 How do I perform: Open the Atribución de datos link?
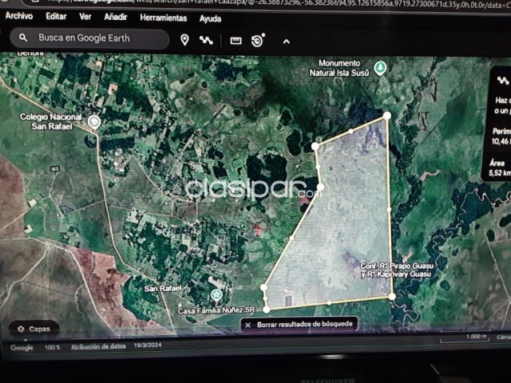[x=98, y=346]
